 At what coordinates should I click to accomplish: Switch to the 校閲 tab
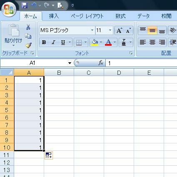pyautogui.click(x=166, y=16)
